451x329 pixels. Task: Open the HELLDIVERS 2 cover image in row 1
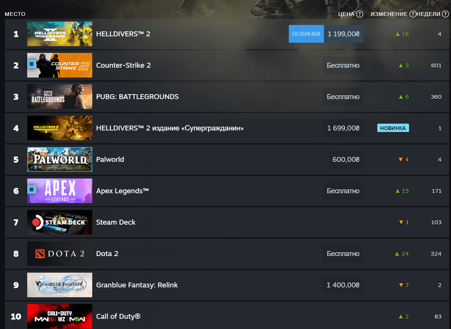click(60, 34)
